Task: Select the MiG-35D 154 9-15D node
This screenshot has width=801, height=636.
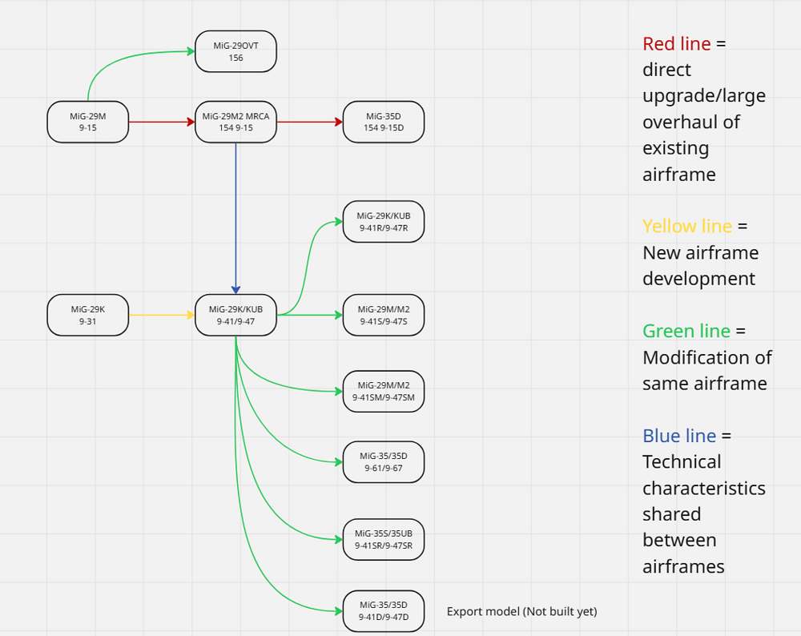Action: 384,122
